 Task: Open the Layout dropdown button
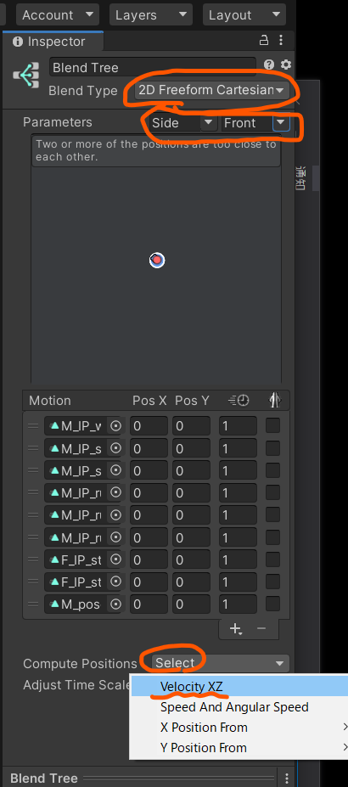coord(244,15)
